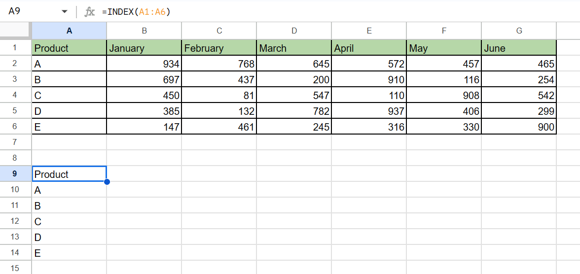
Task: Select cell with value 542
Action: (x=519, y=95)
